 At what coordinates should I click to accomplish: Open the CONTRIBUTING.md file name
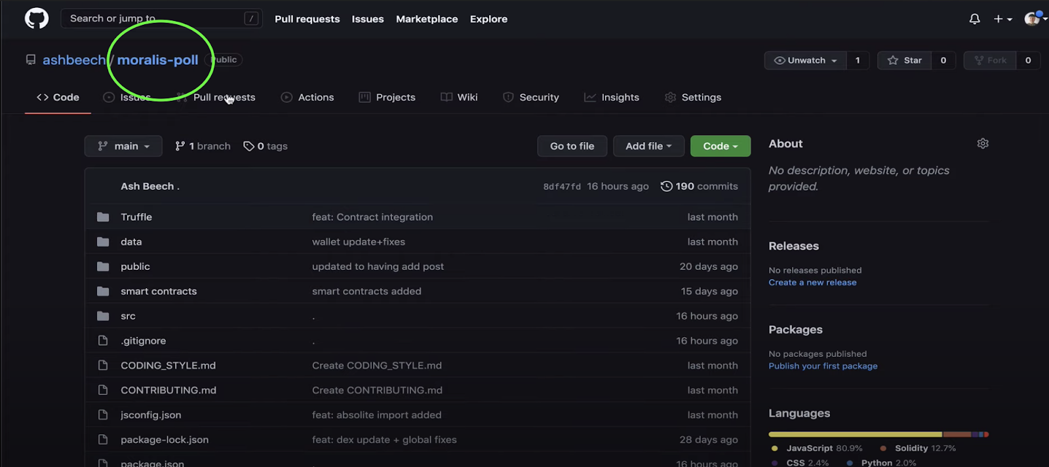[x=168, y=390]
